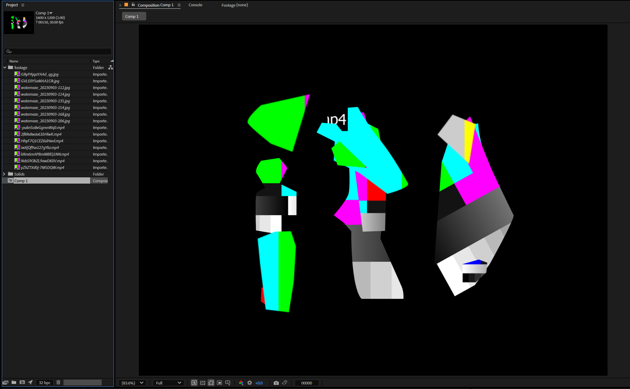
Task: Click the Project panel search field
Action: (x=58, y=52)
